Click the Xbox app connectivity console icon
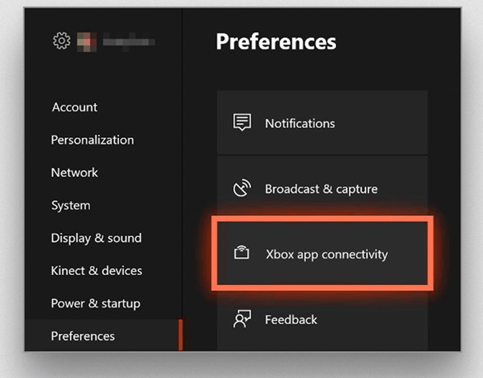 241,253
